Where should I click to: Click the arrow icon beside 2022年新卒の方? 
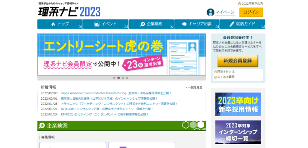point(239,4)
